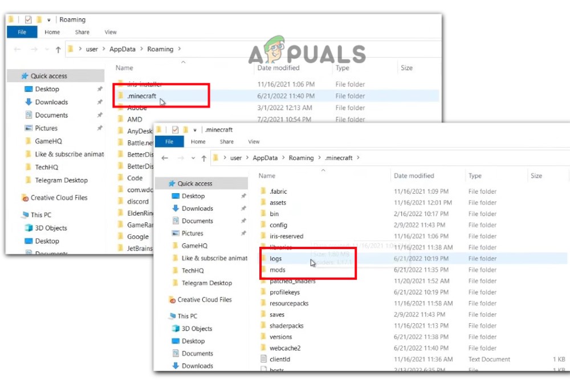
Task: Select the versions folder
Action: tap(280, 337)
